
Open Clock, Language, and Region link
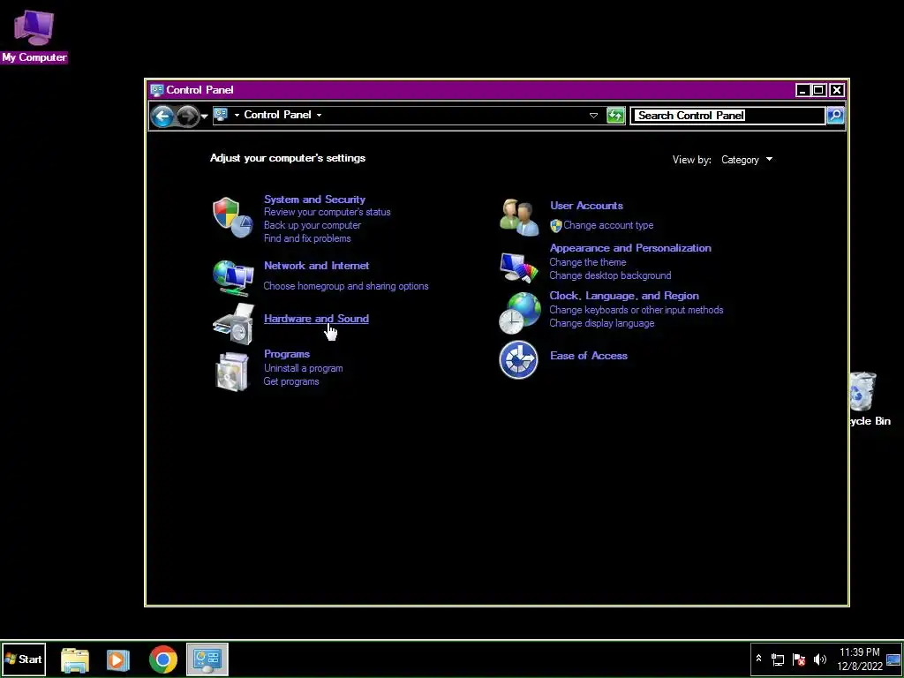(x=624, y=296)
